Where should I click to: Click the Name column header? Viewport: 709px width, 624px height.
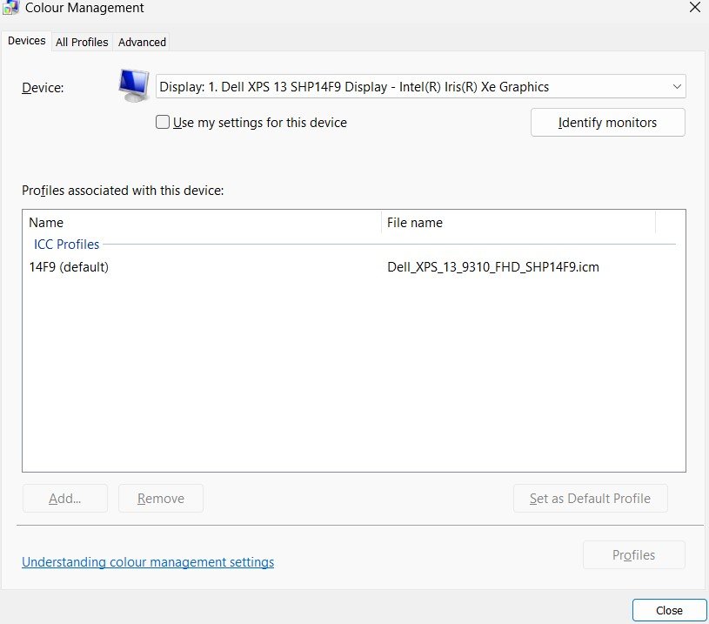point(202,223)
